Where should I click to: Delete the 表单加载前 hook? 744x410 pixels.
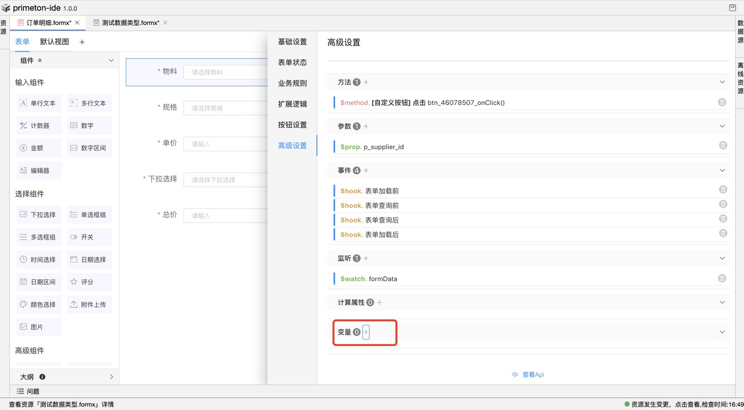pyautogui.click(x=723, y=190)
